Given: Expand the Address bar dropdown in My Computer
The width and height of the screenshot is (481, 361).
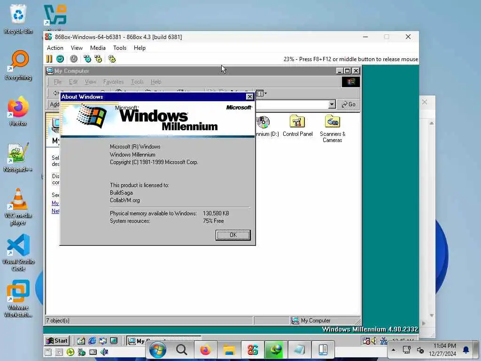Looking at the screenshot, I should click(x=332, y=104).
